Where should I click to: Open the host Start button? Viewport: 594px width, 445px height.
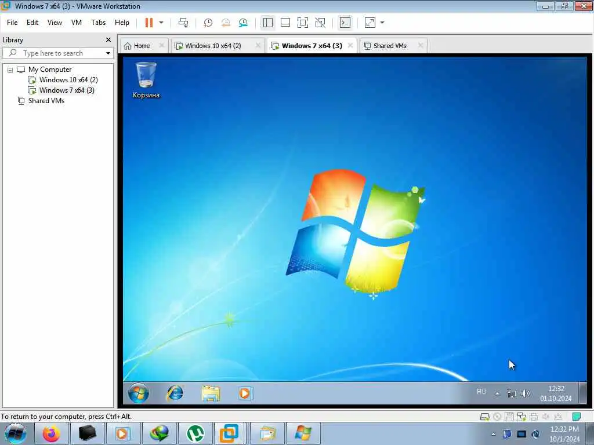tap(16, 433)
